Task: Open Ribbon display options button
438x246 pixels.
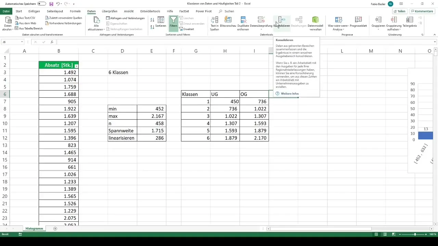Action: [401, 4]
